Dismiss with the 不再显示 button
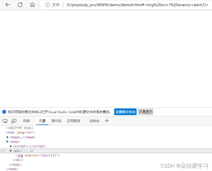Viewport: 212px width, 171px height. (x=146, y=112)
